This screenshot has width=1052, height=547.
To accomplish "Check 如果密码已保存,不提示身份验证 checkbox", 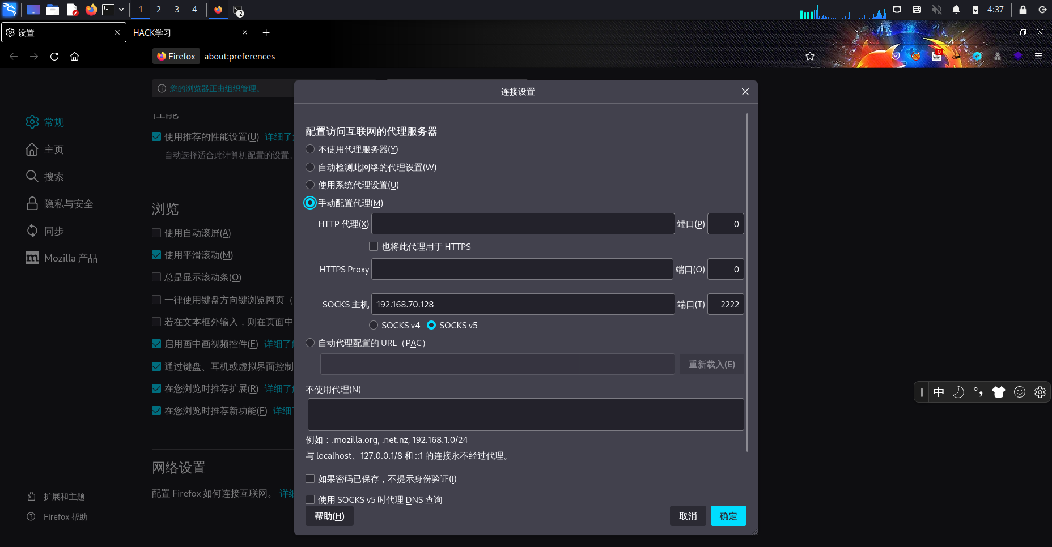I will pyautogui.click(x=310, y=478).
